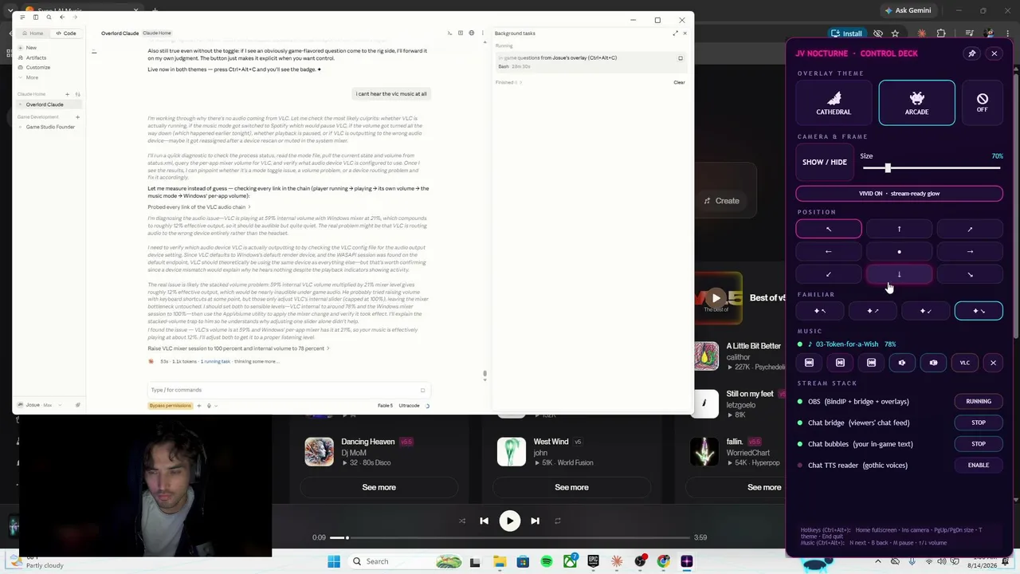Open Spotify from the Windows taskbar
Viewport: 1020px width, 574px height.
coord(547,562)
